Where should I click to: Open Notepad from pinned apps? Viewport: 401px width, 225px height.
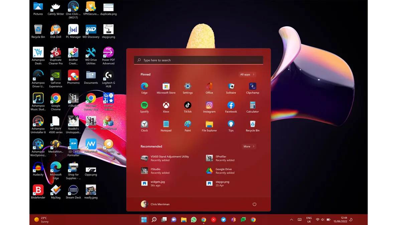point(166,126)
